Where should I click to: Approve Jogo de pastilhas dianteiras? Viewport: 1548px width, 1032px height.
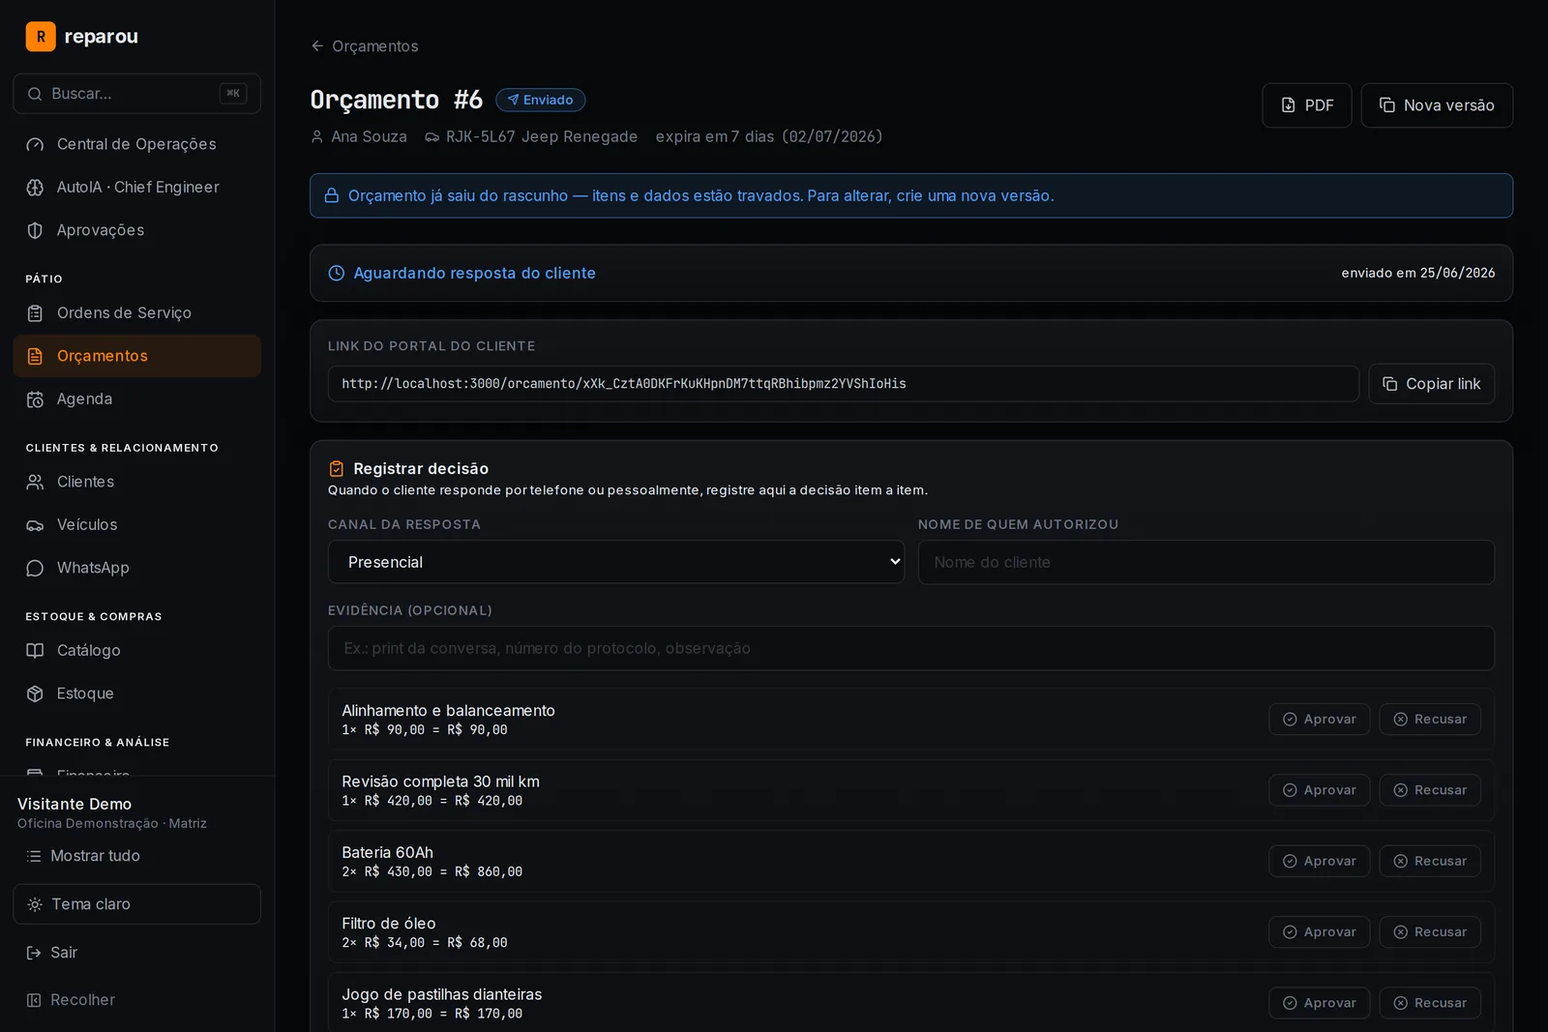(x=1320, y=1003)
